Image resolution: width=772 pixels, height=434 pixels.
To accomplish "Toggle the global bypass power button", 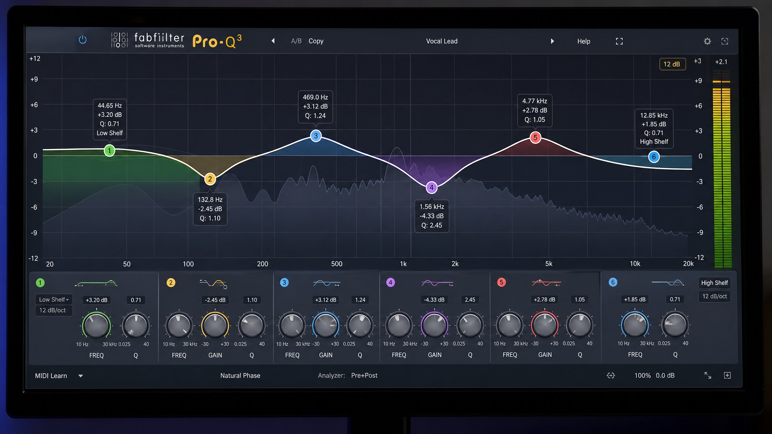I will coord(83,40).
